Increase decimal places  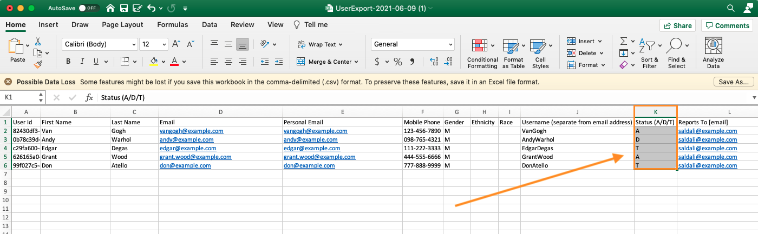[434, 62]
